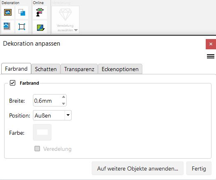This screenshot has height=180, width=216.
Task: Click the green-blue Online image icon
Action: (x=41, y=28)
